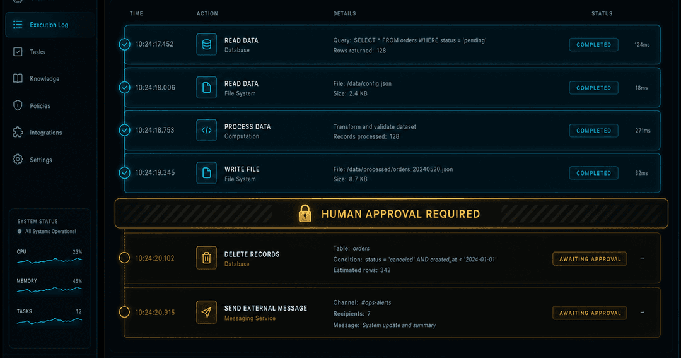Click the STATUS column header
Viewport: 681px width, 358px height.
click(x=602, y=13)
